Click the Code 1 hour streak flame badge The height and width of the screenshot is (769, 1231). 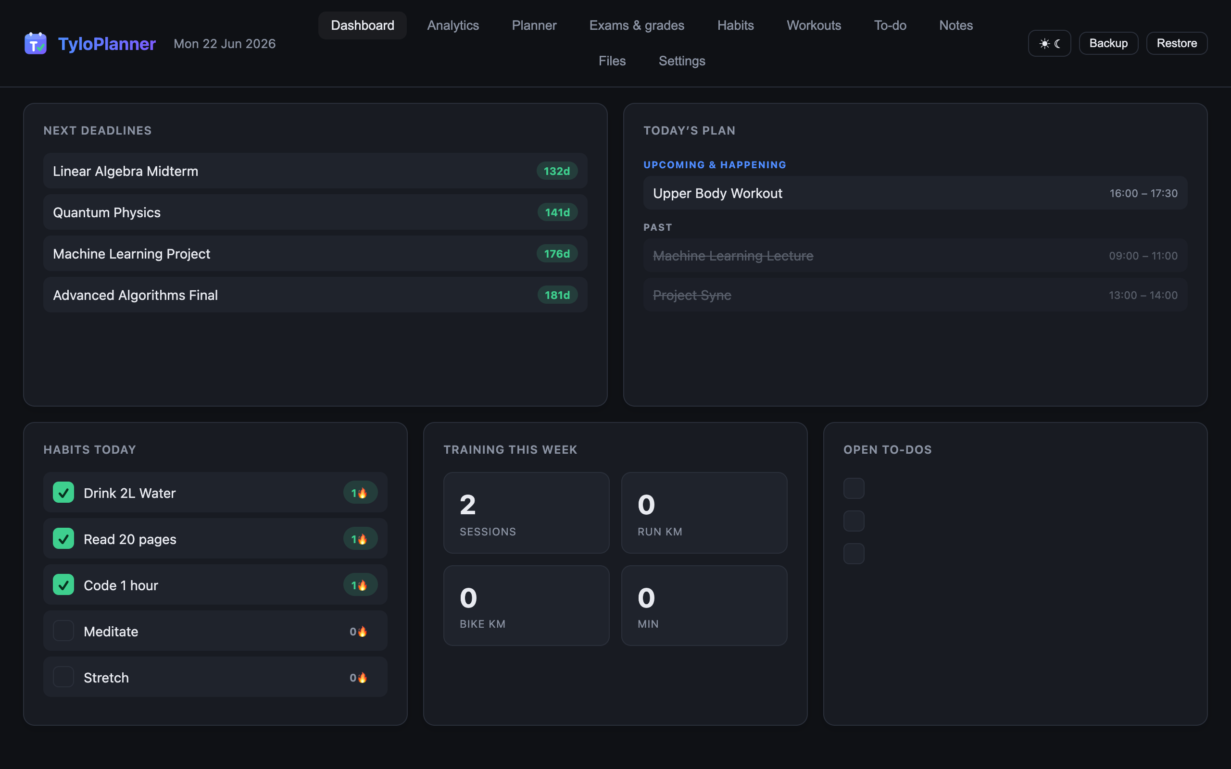(x=360, y=585)
